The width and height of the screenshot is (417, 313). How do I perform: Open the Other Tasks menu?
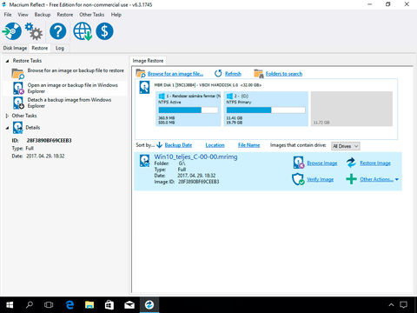click(x=92, y=15)
